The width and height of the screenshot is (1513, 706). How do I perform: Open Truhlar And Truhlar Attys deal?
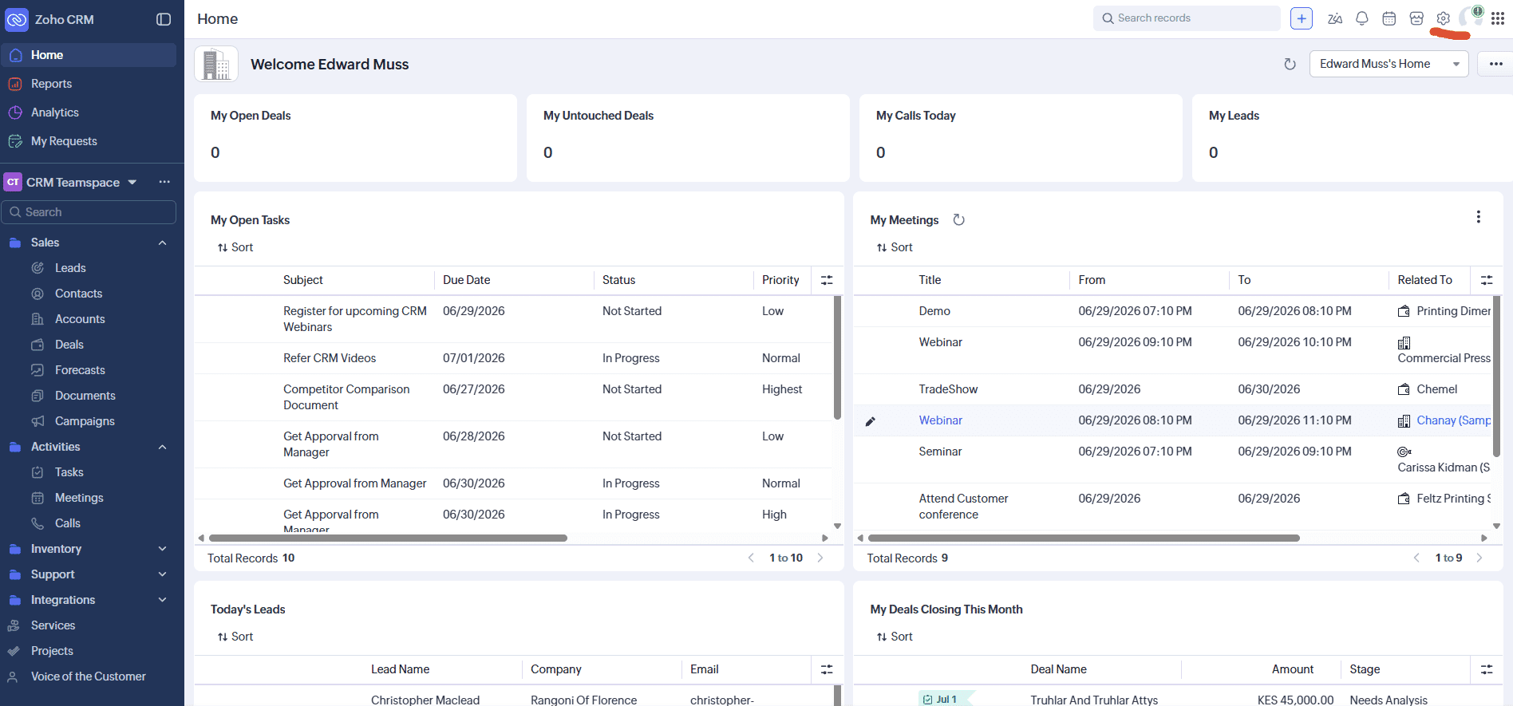click(1094, 700)
